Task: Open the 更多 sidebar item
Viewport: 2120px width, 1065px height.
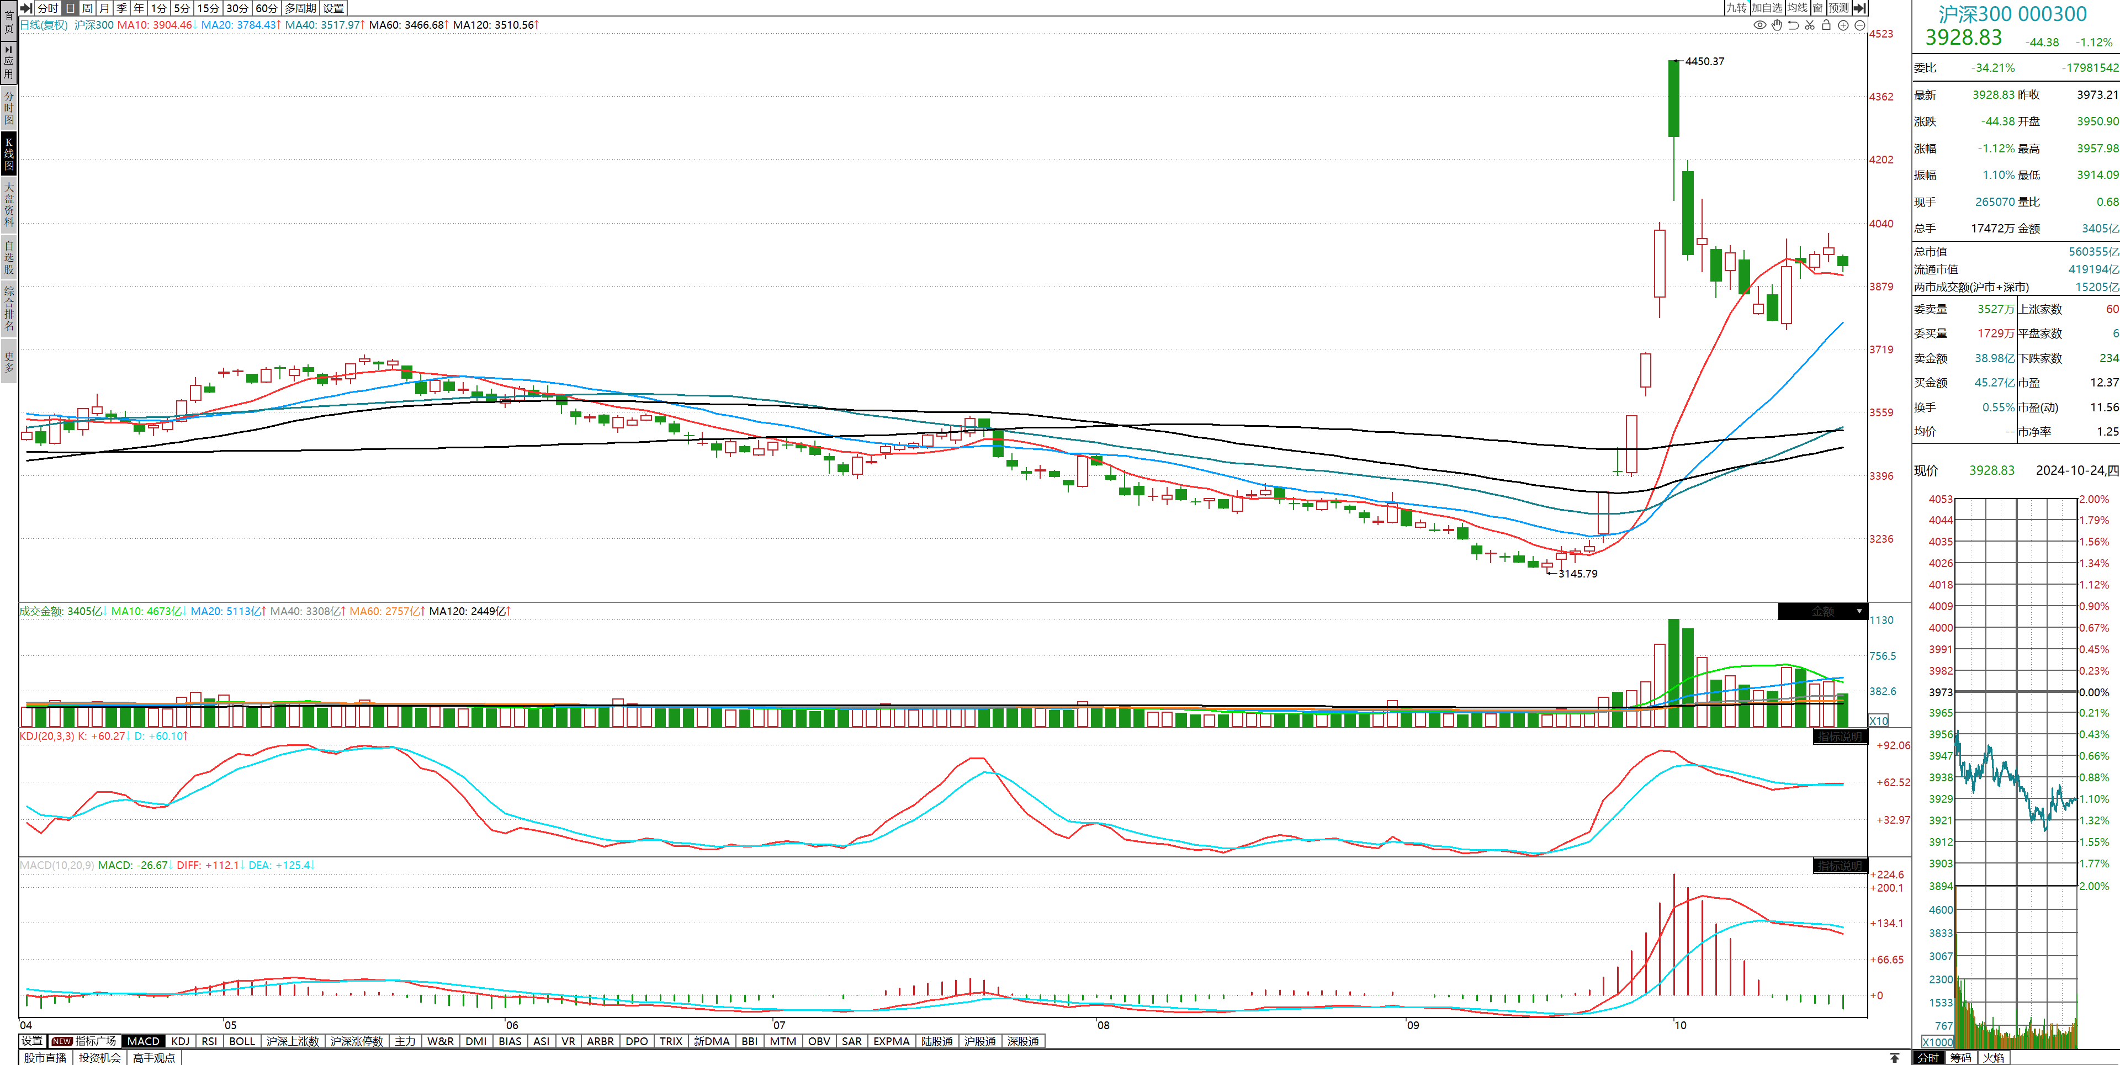Action: [x=9, y=361]
